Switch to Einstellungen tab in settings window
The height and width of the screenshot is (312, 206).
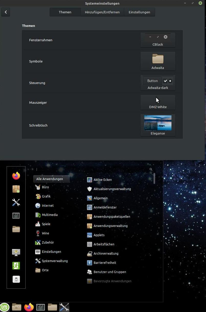coord(139,12)
